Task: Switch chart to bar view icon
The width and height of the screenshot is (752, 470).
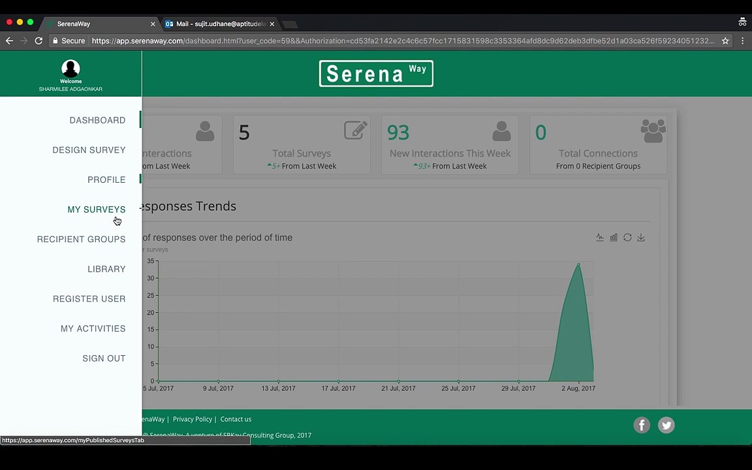Action: tap(614, 238)
